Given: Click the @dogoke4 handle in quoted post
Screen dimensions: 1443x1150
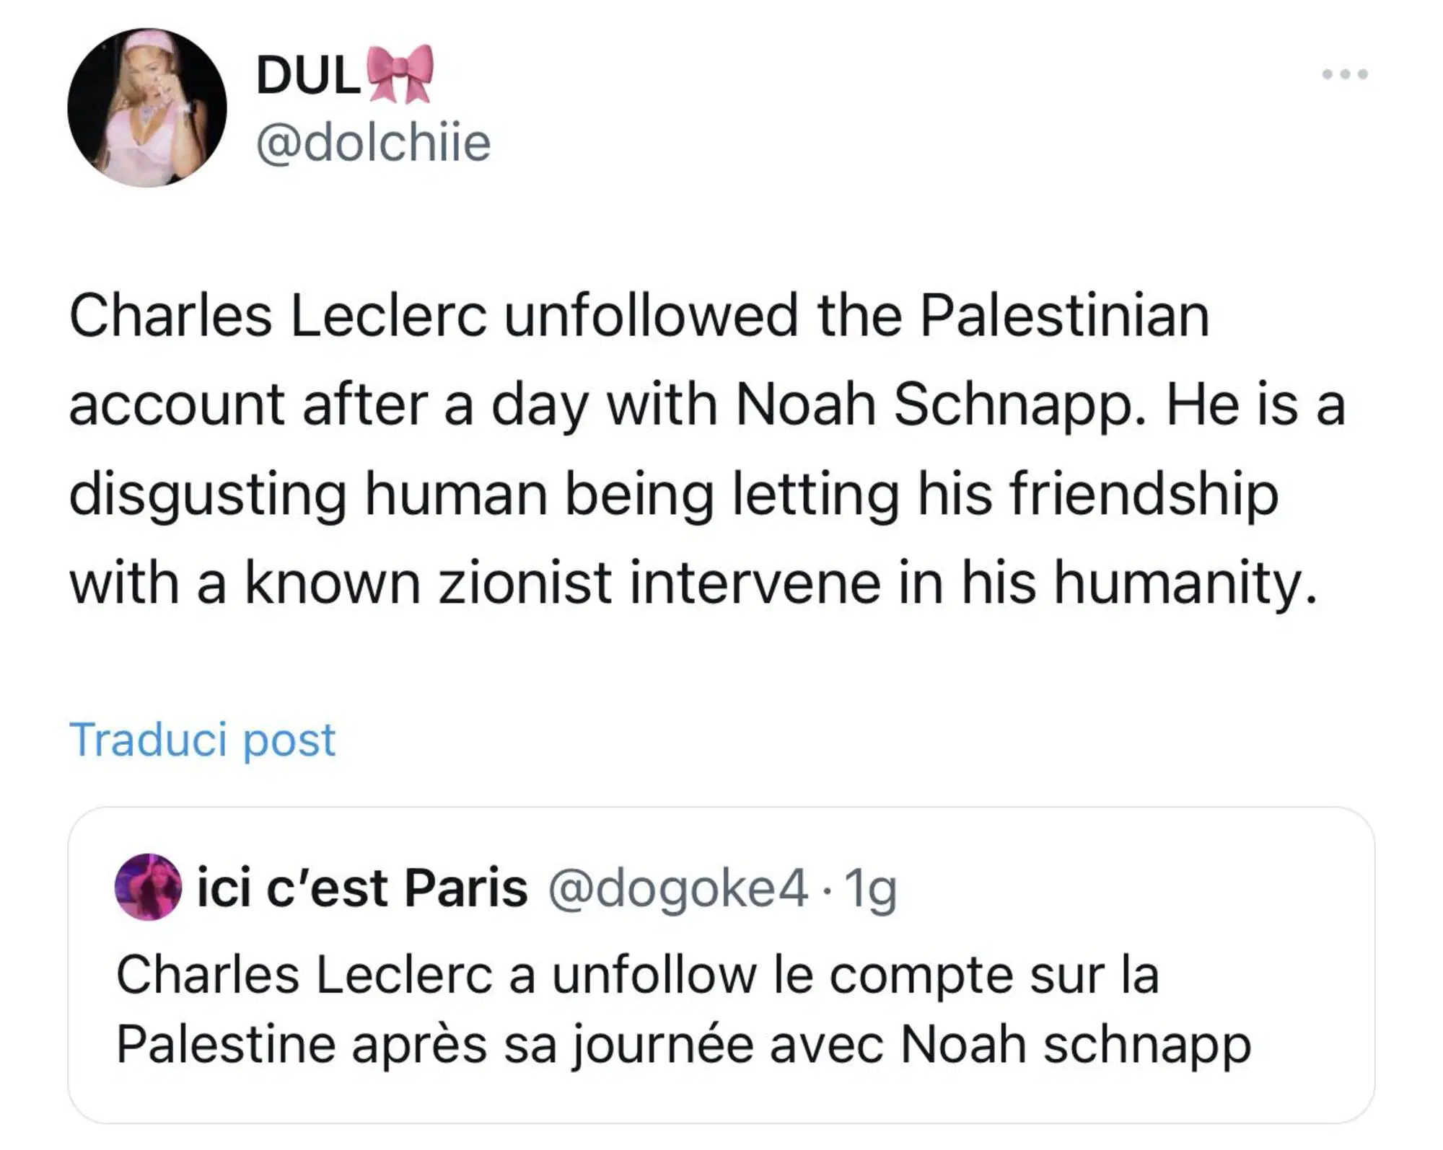Looking at the screenshot, I should [677, 888].
